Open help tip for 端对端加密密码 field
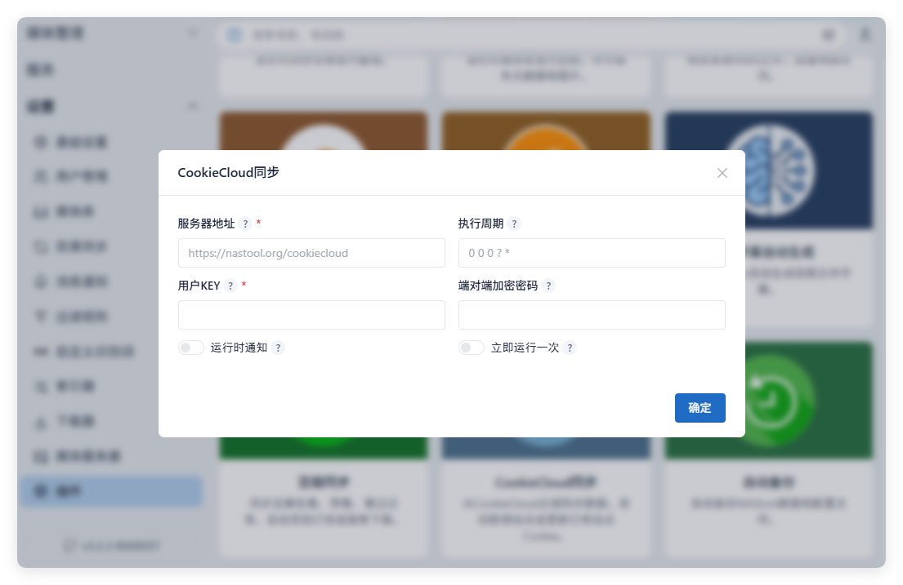 (549, 286)
